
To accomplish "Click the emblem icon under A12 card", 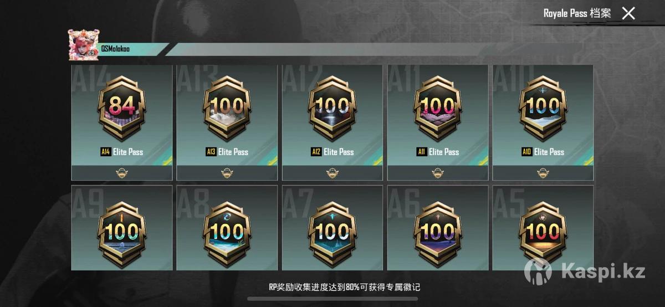I will 332,173.
